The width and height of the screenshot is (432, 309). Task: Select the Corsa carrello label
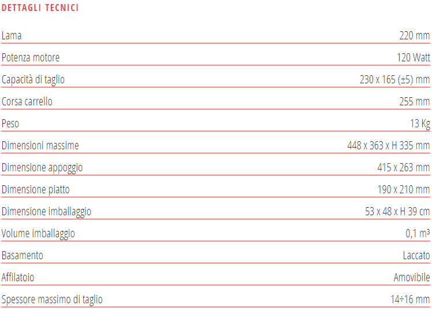(x=27, y=102)
